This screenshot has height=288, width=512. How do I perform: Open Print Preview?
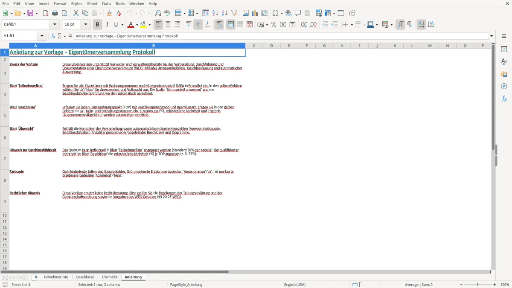(x=64, y=13)
